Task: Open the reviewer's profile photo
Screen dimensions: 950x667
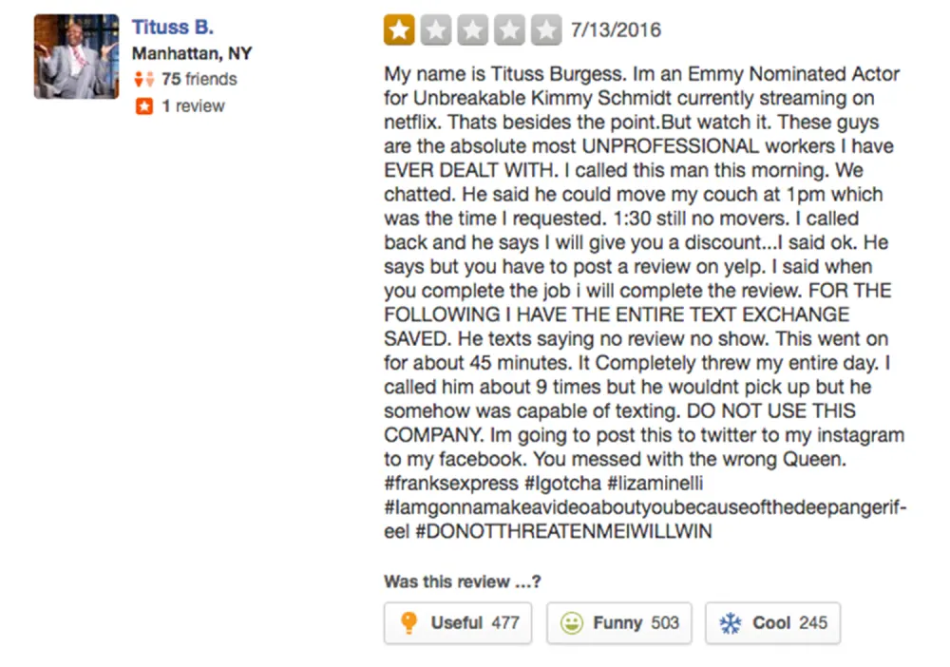Action: [76, 56]
